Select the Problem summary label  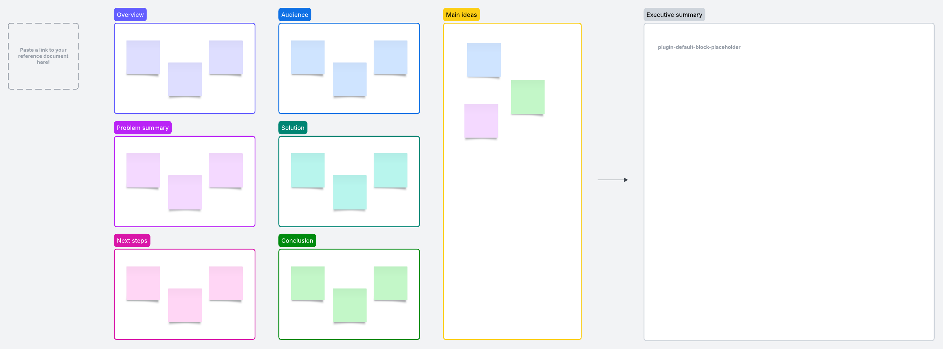point(142,128)
